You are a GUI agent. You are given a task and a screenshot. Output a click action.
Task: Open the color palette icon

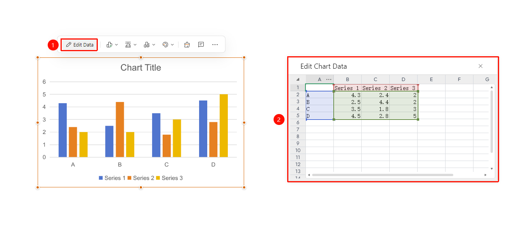pos(165,45)
